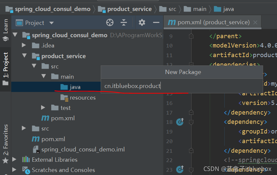Screen dimensions: 277x175
Task: Select the resources folder
Action: pos(83,98)
